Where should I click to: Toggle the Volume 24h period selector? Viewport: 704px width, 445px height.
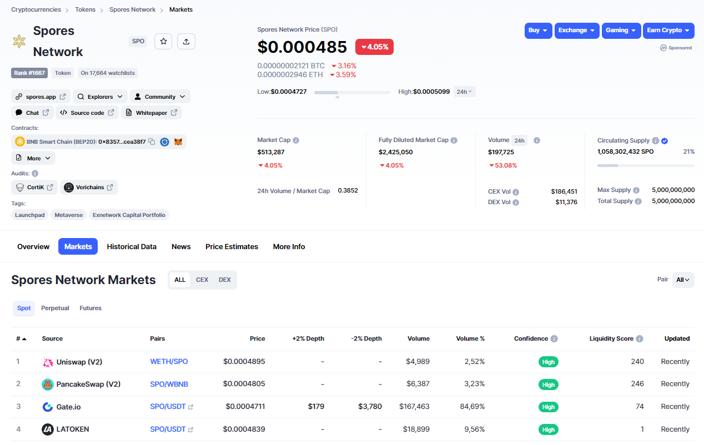pyautogui.click(x=519, y=141)
